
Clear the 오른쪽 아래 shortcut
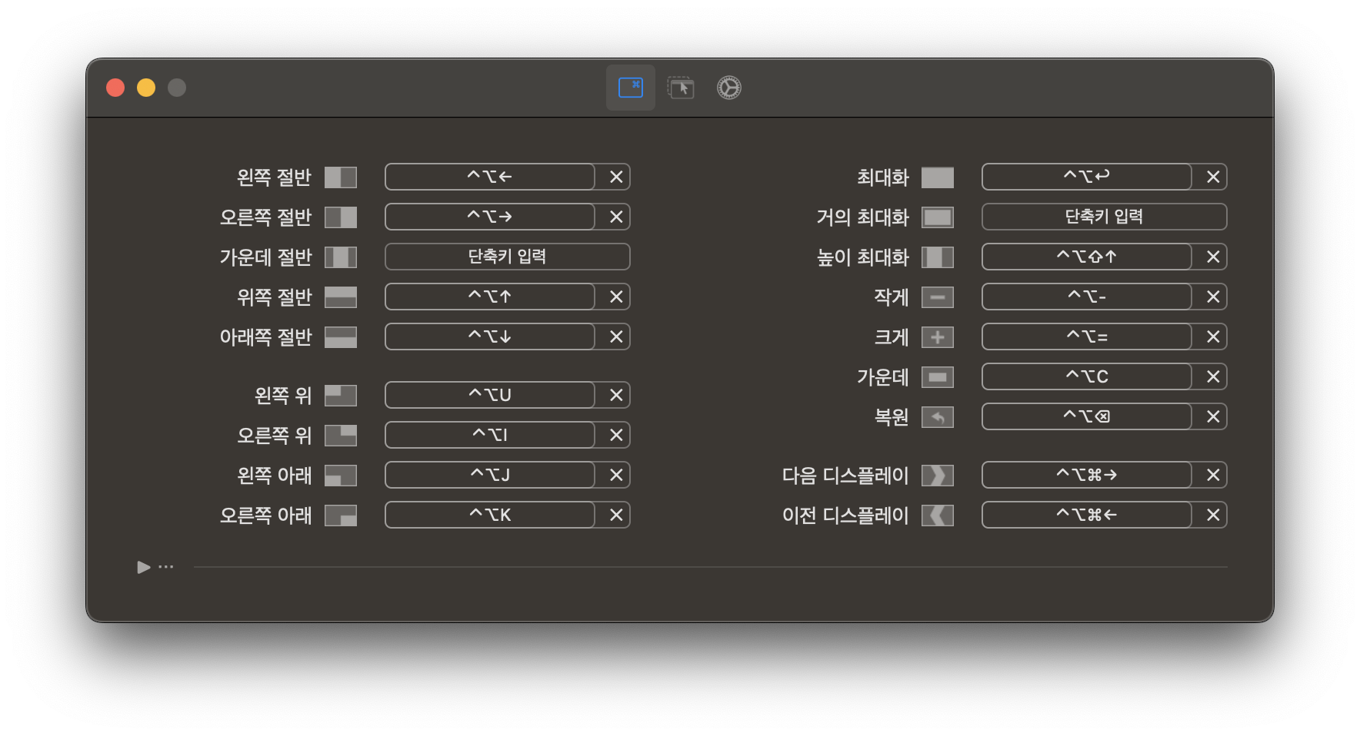616,515
